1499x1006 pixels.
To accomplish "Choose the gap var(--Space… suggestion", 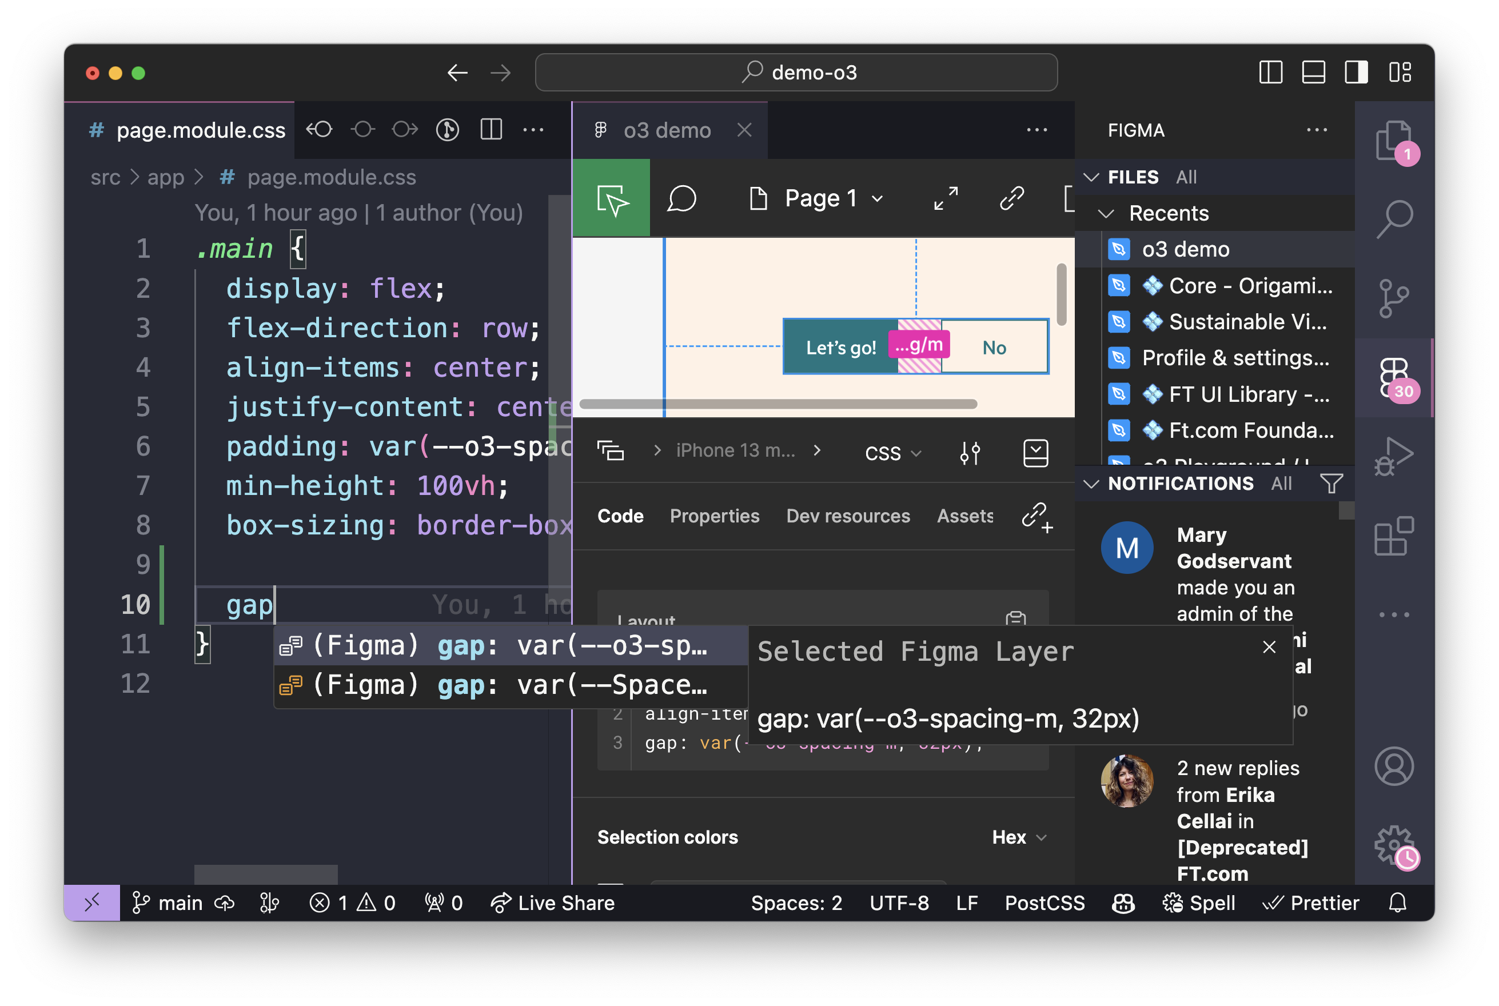I will click(x=511, y=685).
